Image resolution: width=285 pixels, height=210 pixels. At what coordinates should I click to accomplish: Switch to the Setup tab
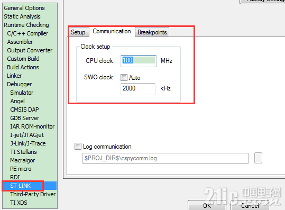click(x=78, y=32)
